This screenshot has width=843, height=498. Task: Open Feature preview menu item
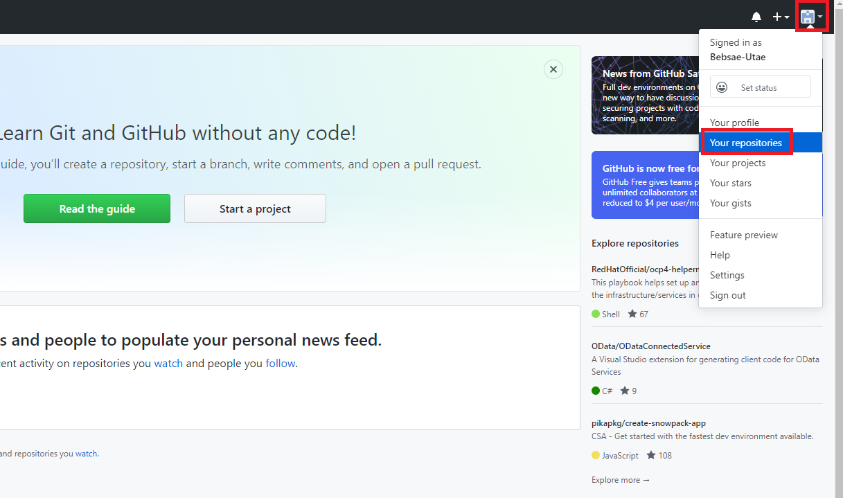click(x=761, y=235)
